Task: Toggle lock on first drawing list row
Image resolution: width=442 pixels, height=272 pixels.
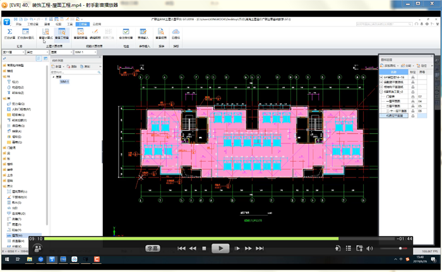Action: click(413, 77)
